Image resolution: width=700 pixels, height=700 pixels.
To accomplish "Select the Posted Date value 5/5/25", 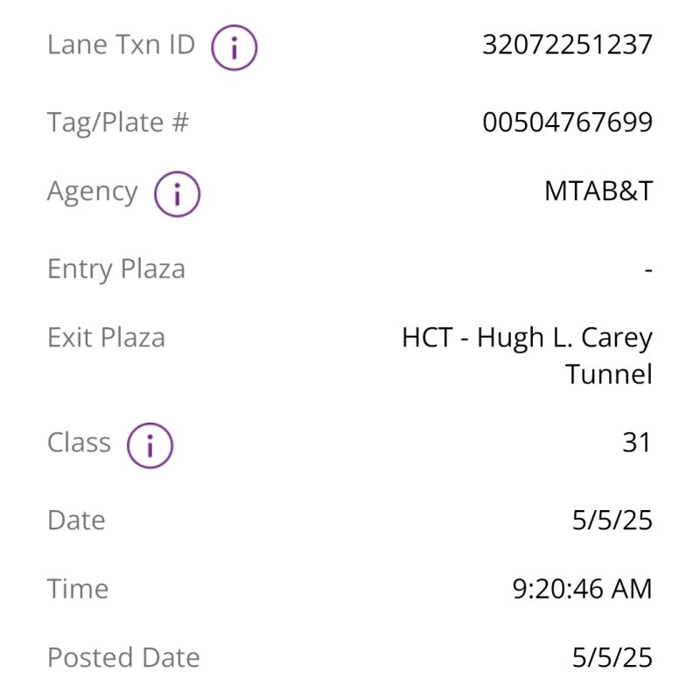I will tap(612, 658).
